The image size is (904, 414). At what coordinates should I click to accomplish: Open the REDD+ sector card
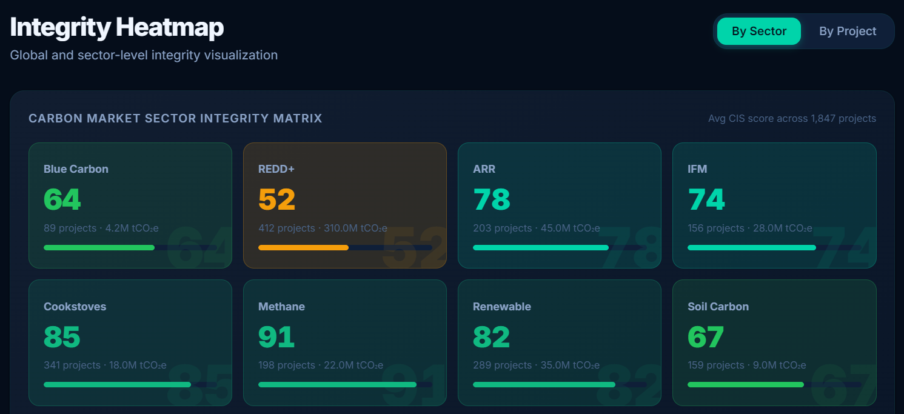345,205
